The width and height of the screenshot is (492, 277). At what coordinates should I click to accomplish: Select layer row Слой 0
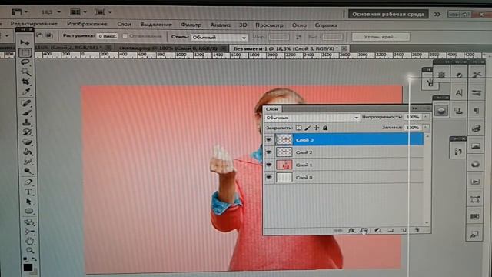(344, 177)
